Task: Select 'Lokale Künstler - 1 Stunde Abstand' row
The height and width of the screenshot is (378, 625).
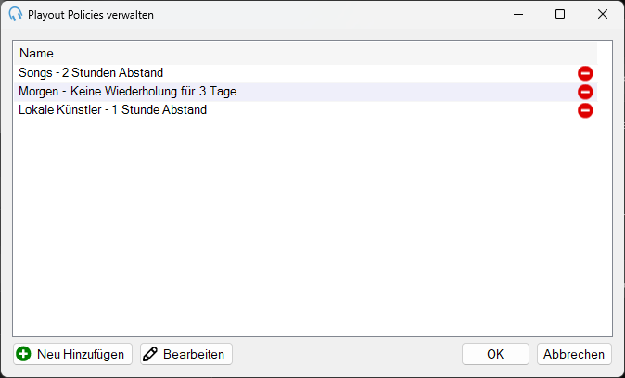Action: tap(306, 110)
